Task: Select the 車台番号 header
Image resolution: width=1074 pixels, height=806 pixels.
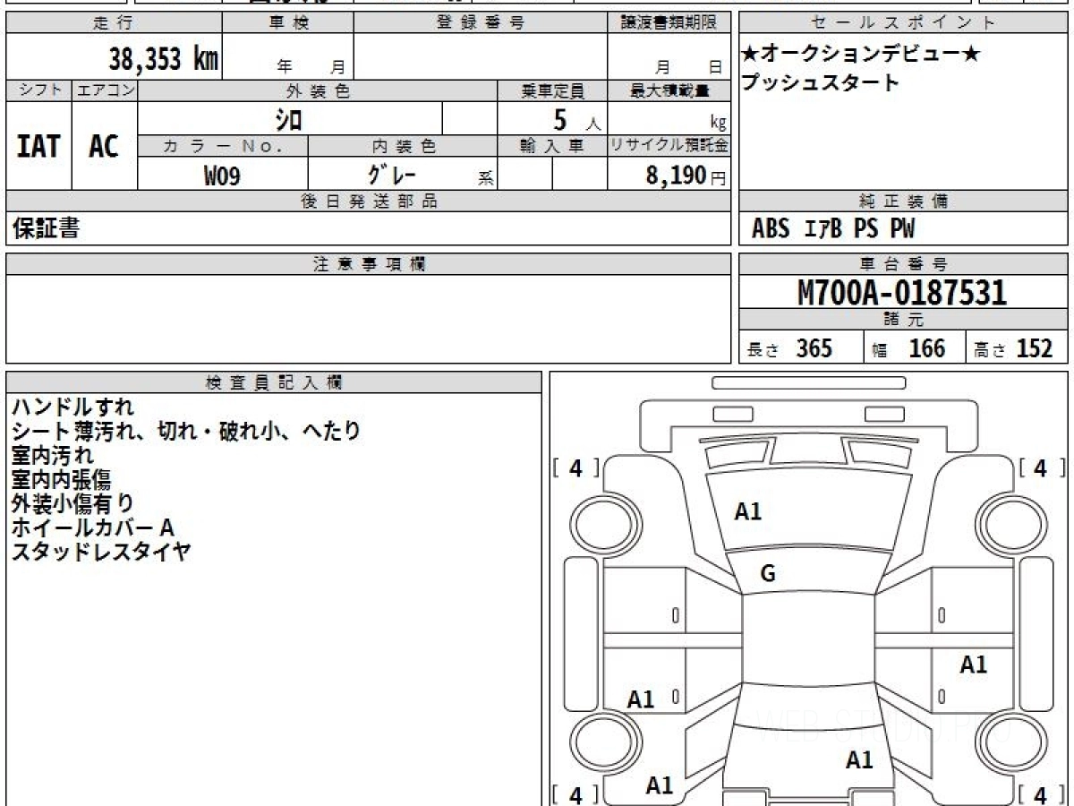Action: coord(904,264)
